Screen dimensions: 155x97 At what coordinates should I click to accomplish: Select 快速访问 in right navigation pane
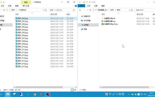pos(87,16)
